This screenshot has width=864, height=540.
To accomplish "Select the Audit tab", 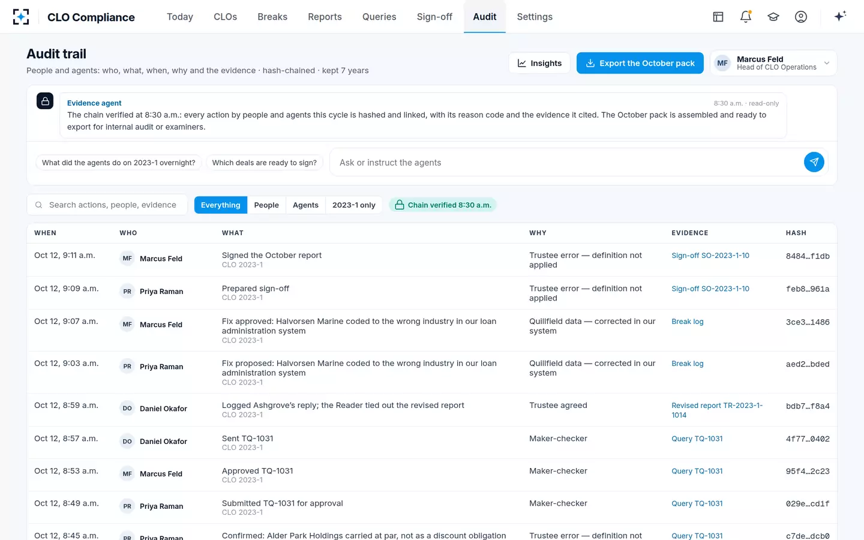I will pos(485,17).
